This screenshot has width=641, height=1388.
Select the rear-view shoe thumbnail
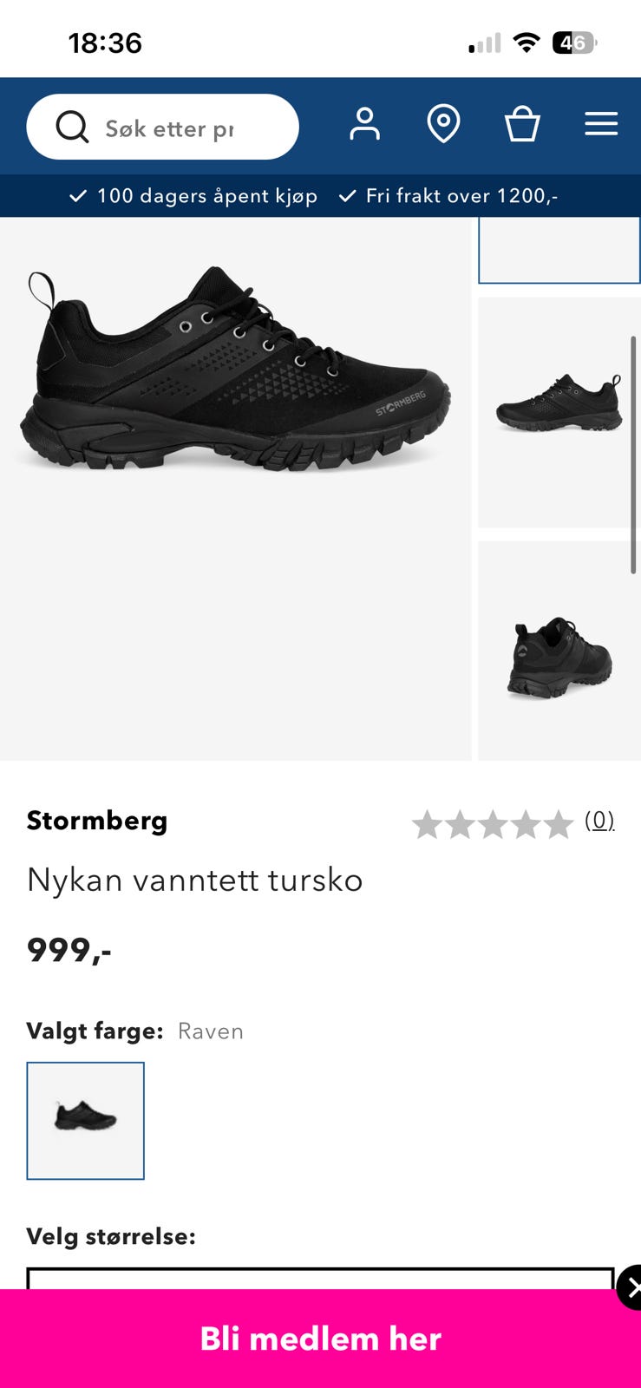pos(559,651)
